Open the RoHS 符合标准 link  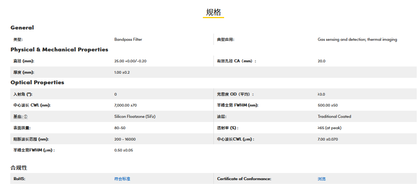click(122, 179)
